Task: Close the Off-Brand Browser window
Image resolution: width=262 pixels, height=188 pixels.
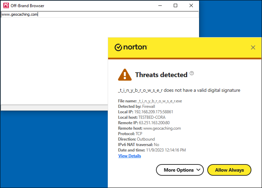Action: click(191, 5)
